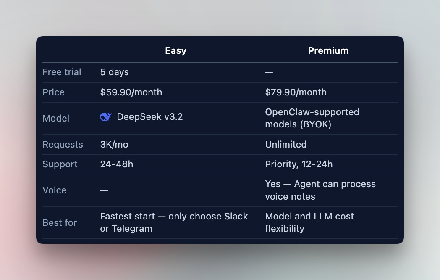Click the $59.90/month Easy price

(131, 92)
